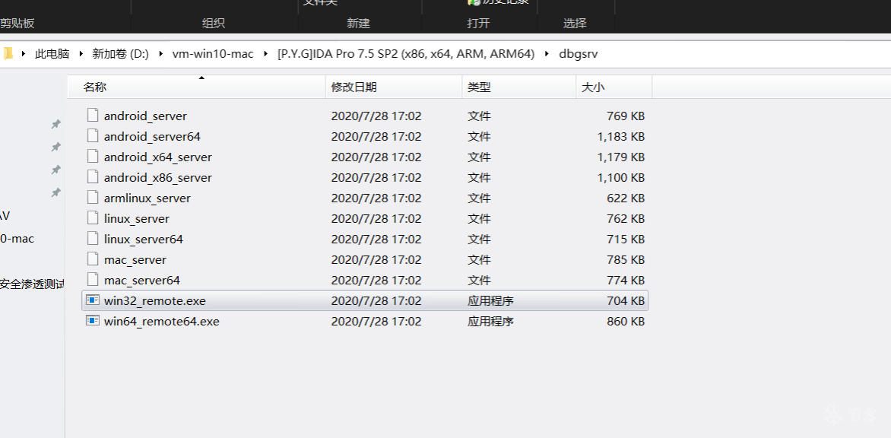This screenshot has height=438, width=891.
Task: Click the 1,100 KB size cell
Action: pos(621,177)
